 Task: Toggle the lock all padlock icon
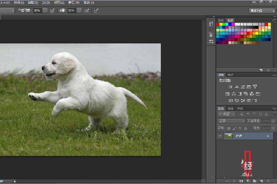point(245,128)
